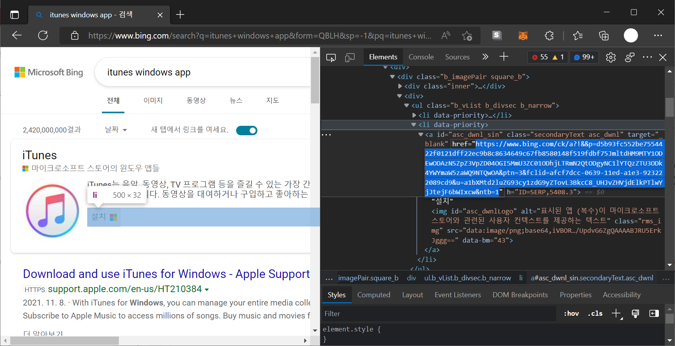This screenshot has height=346, width=675.
Task: Open DevTools settings gear
Action: 611,57
